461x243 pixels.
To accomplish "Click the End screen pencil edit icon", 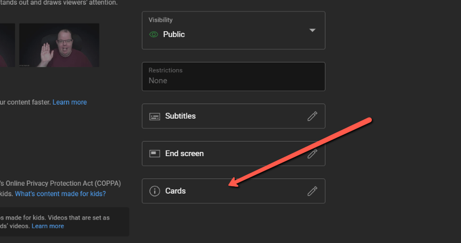I will click(312, 154).
